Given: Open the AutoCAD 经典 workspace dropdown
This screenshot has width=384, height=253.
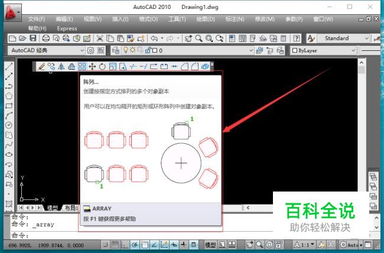Looking at the screenshot, I should (x=46, y=50).
